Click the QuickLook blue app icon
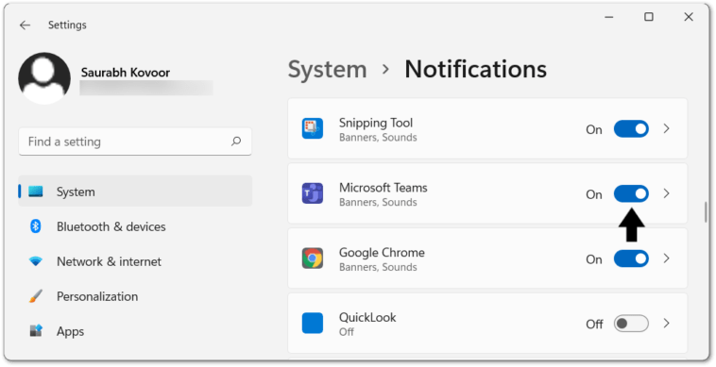This screenshot has width=716, height=367. [x=313, y=324]
